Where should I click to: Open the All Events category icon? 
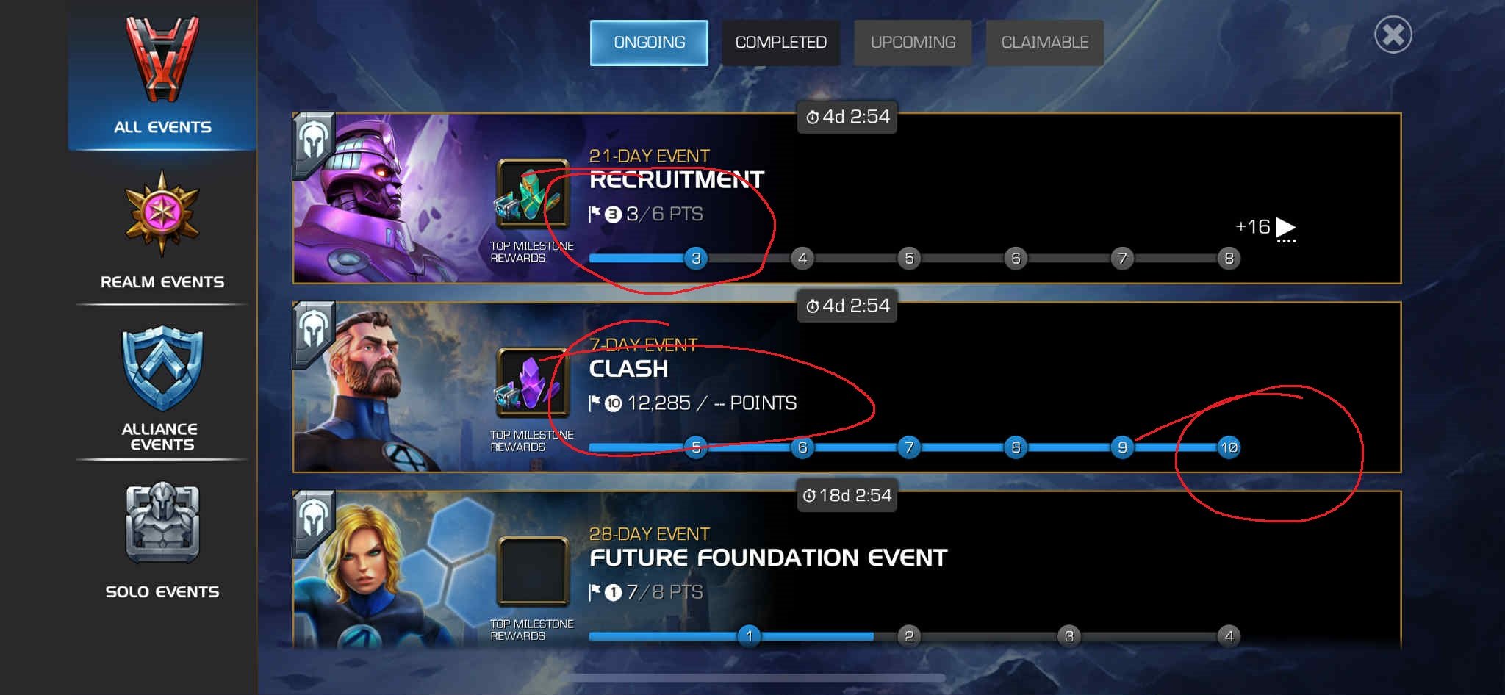(162, 60)
